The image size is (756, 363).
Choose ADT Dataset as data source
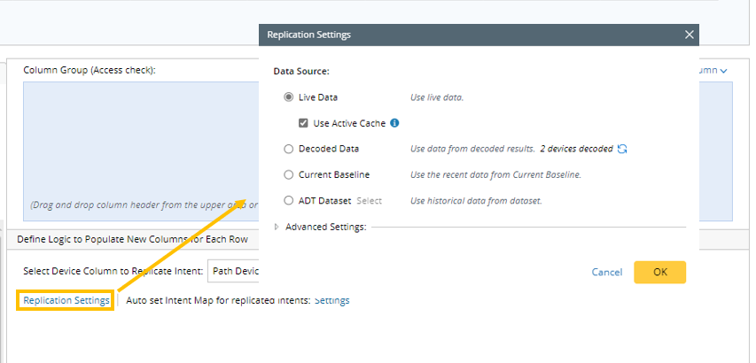289,201
